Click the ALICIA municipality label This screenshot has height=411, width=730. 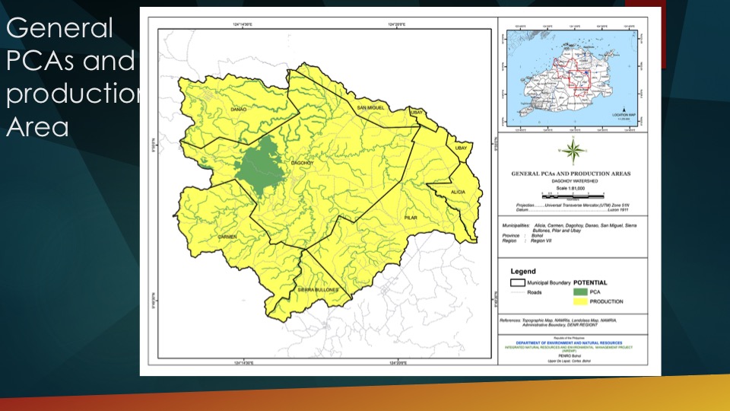[x=458, y=193]
